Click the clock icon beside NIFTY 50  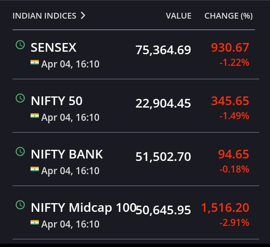pyautogui.click(x=20, y=98)
